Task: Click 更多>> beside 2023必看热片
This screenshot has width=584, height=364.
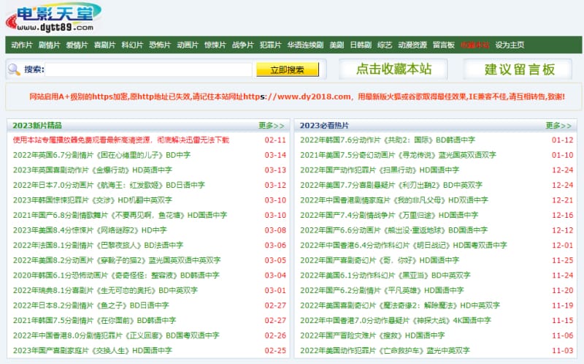Action: pyautogui.click(x=558, y=126)
